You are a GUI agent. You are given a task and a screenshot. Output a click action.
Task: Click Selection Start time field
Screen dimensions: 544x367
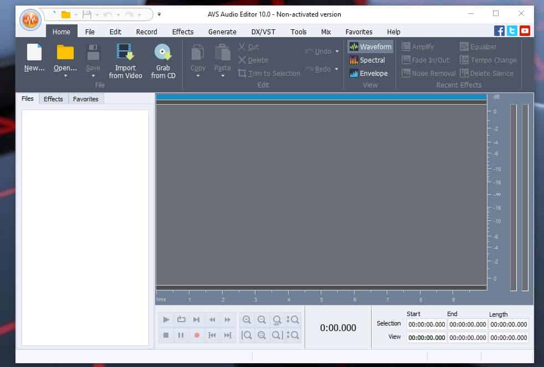(427, 324)
